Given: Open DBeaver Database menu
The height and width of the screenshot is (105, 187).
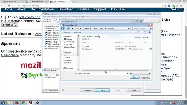Looking at the screenshot, I should pos(75,17).
